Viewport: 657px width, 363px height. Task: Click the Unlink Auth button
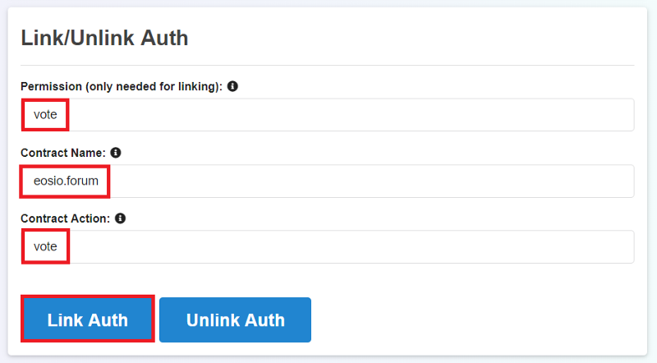pyautogui.click(x=235, y=319)
